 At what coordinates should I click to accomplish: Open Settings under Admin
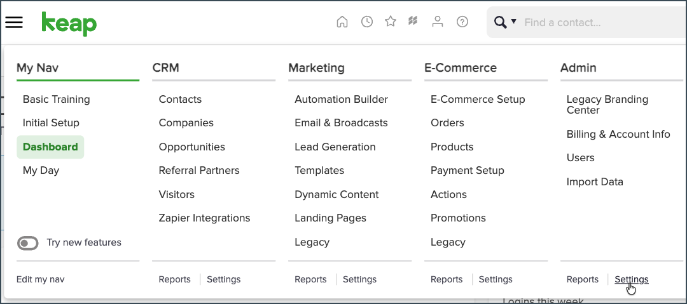(632, 279)
